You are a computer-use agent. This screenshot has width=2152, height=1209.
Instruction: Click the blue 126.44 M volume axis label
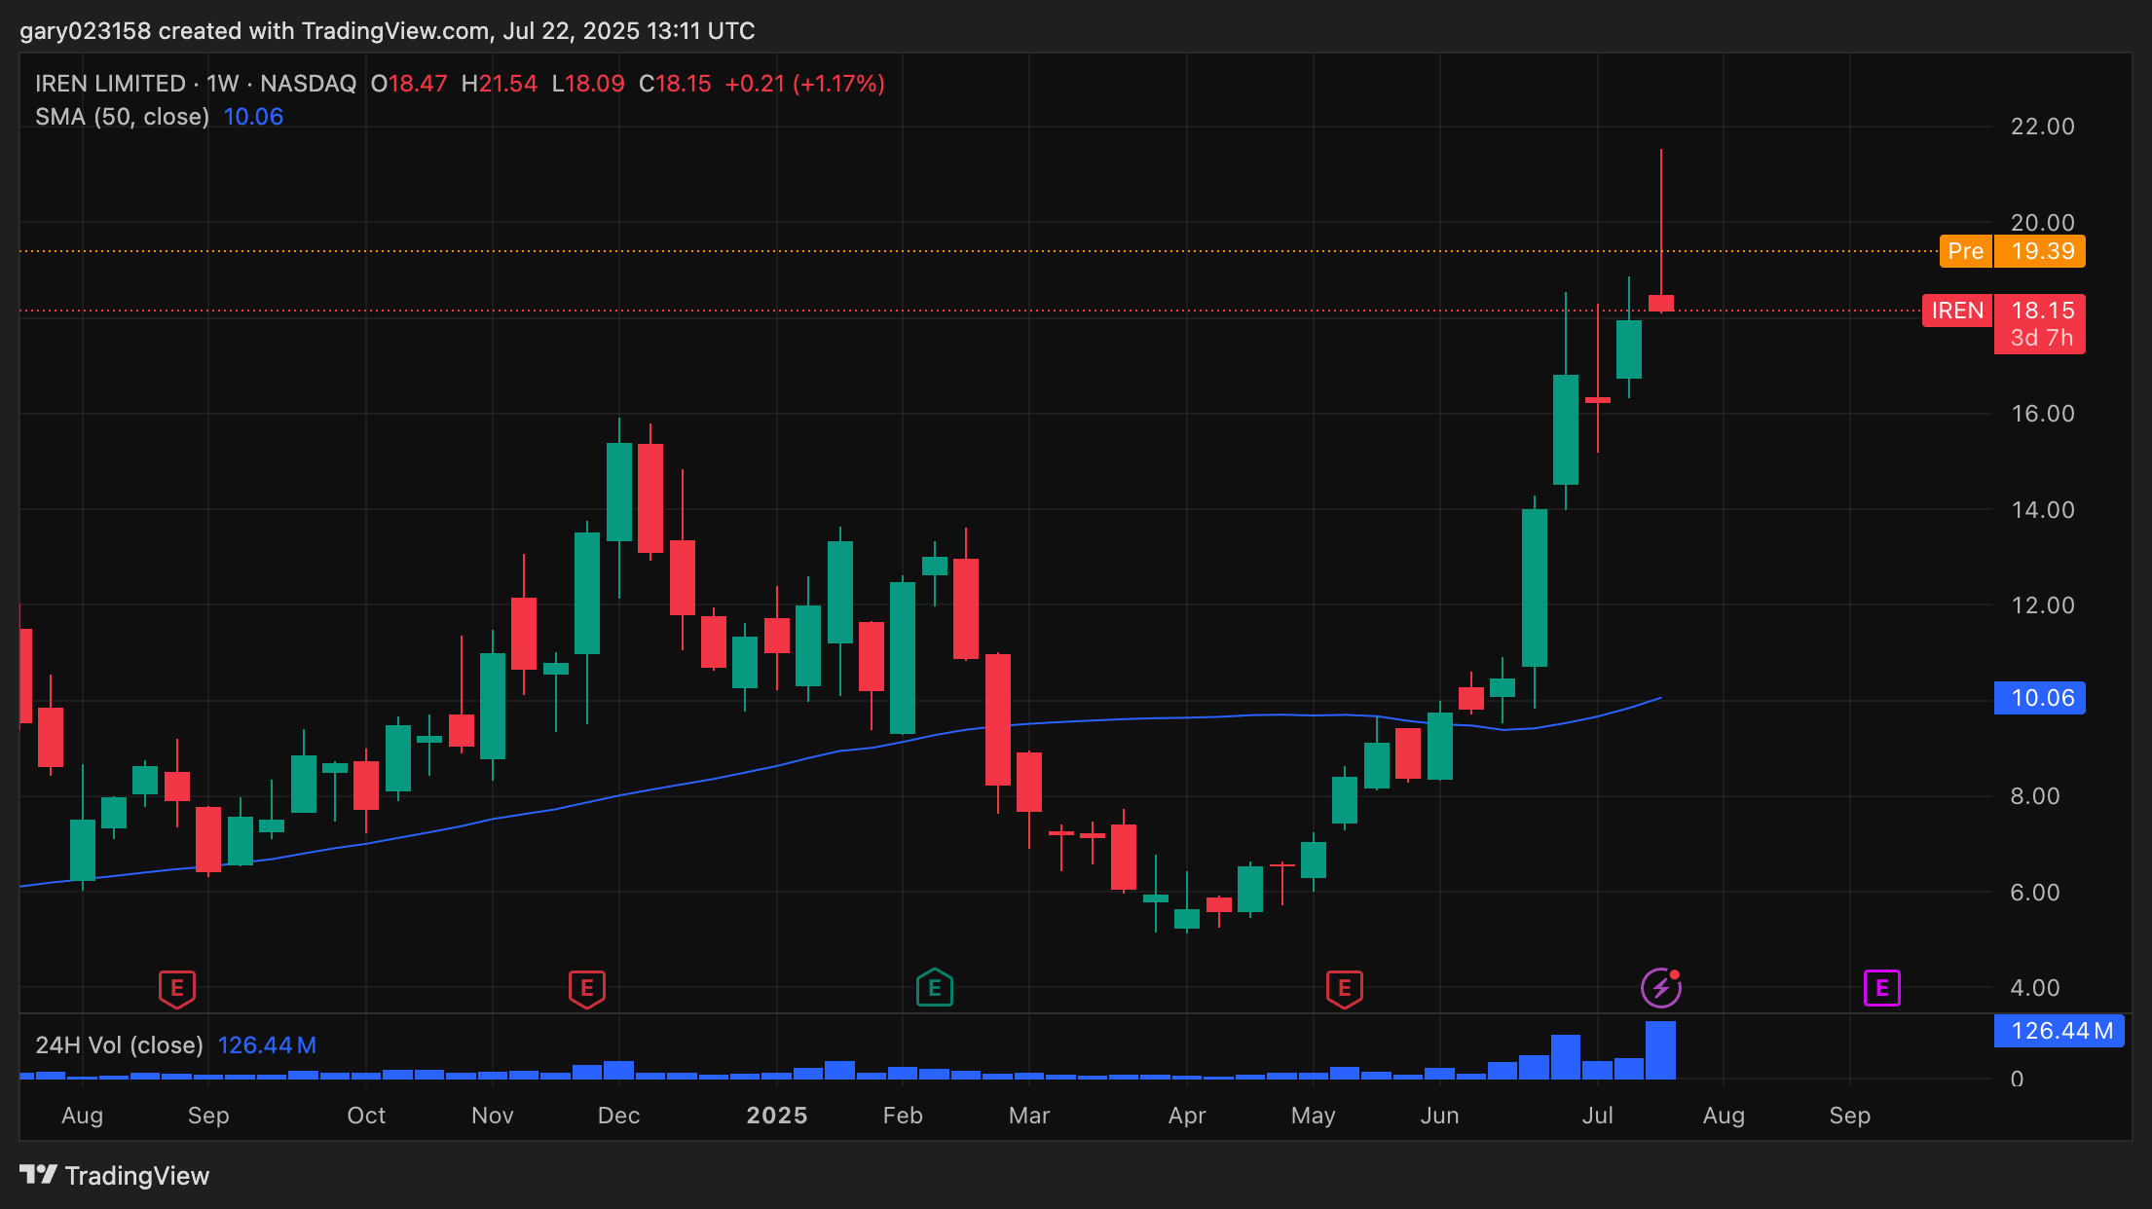click(2059, 1031)
